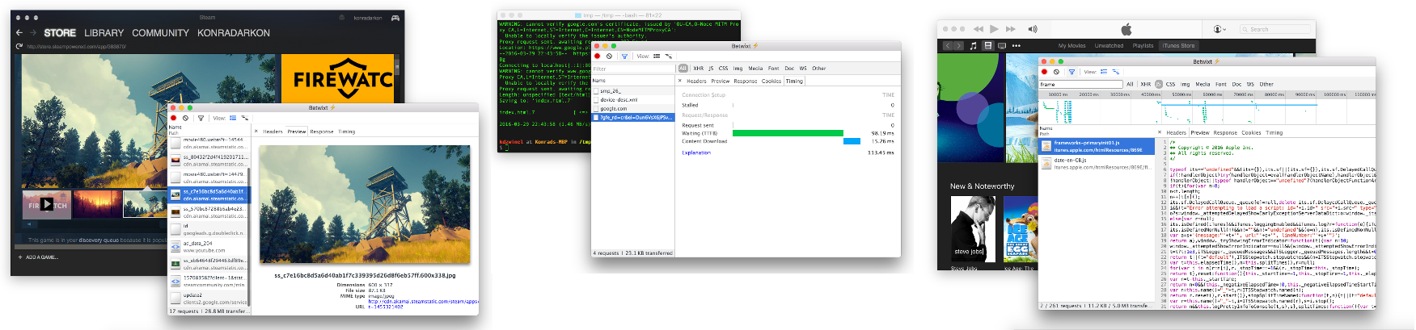Open the iTunes account dropdown
The height and width of the screenshot is (330, 1416).
(x=1219, y=29)
